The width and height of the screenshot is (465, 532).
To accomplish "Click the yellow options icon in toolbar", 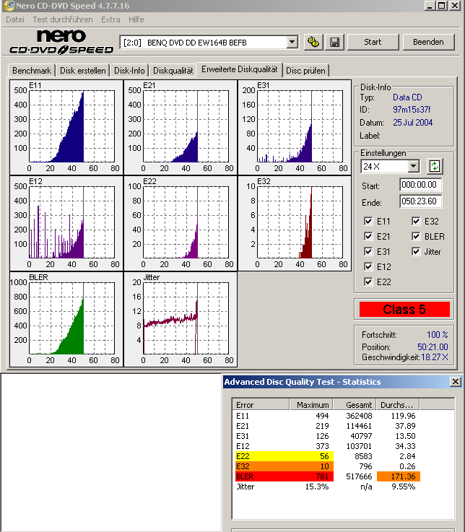I will [313, 42].
